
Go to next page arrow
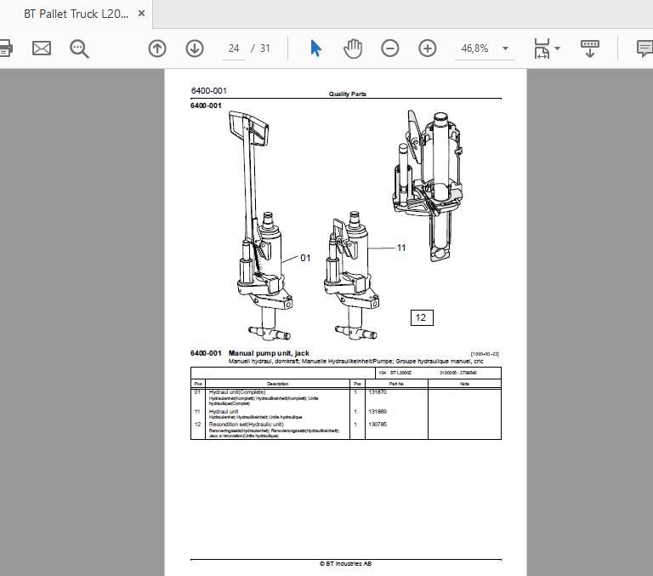[195, 48]
